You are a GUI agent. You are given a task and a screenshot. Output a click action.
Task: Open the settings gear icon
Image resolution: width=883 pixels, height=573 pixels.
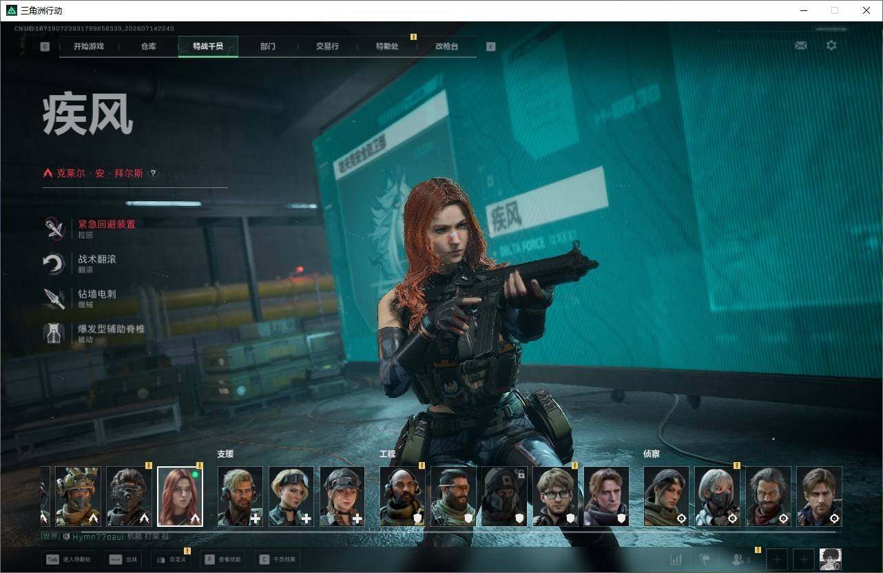pos(831,45)
